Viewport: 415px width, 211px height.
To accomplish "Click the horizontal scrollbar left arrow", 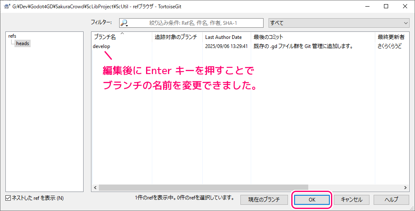I will click(95, 187).
